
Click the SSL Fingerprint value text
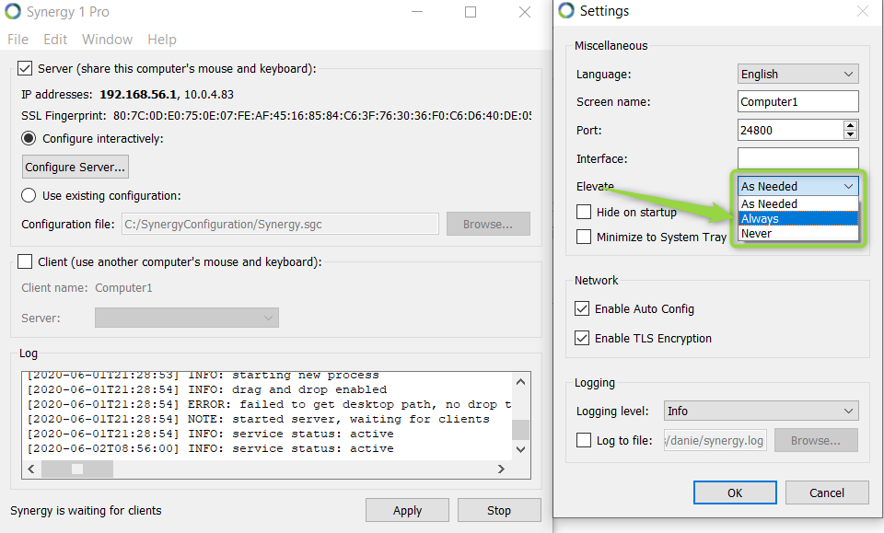(322, 115)
